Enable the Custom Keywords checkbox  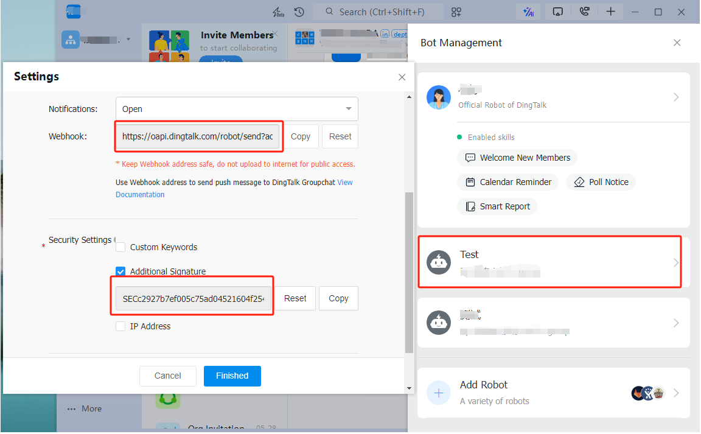[x=120, y=247]
